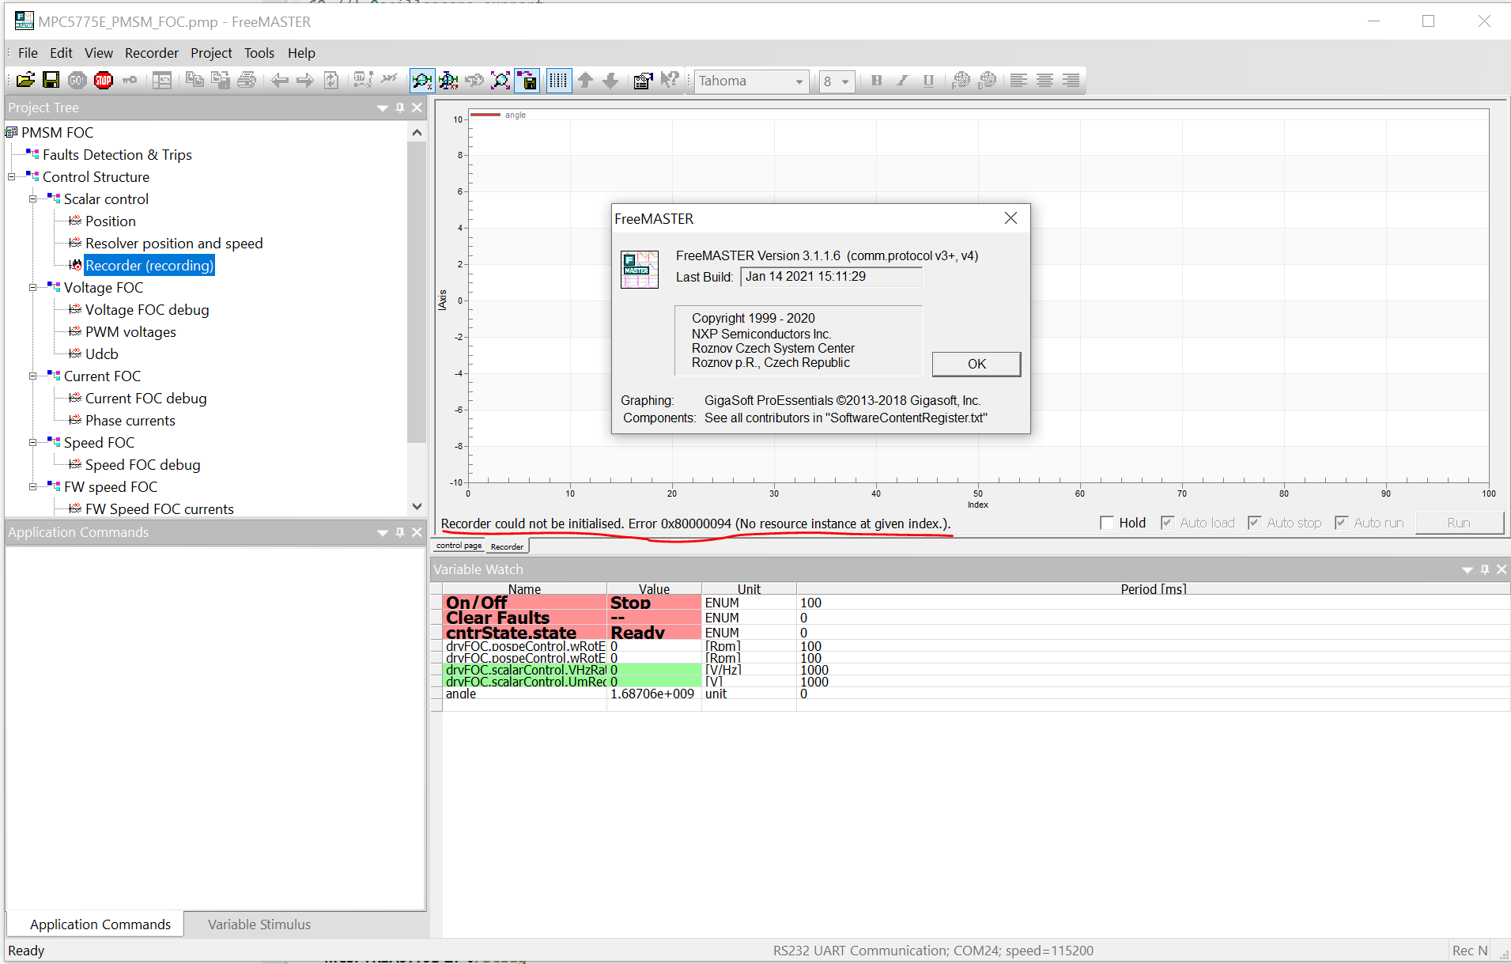1511x964 pixels.
Task: Disable the Auto load checkbox
Action: [x=1169, y=522]
